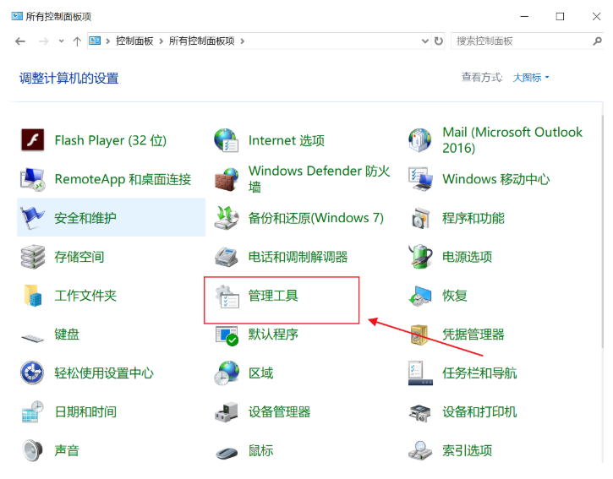Go back with the back arrow
The width and height of the screenshot is (613, 479).
[x=20, y=41]
